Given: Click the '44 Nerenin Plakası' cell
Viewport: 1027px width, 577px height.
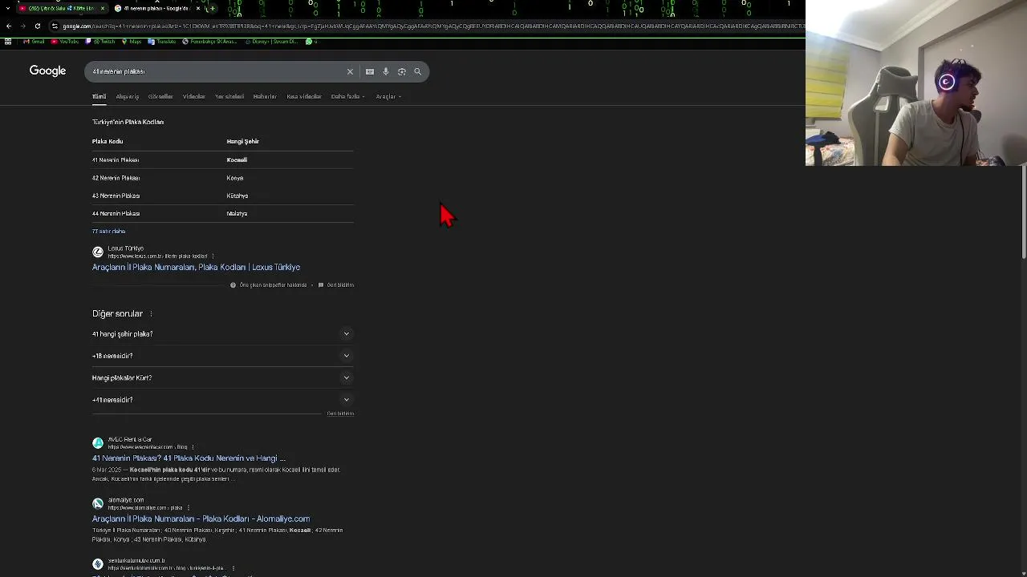Looking at the screenshot, I should (x=116, y=214).
